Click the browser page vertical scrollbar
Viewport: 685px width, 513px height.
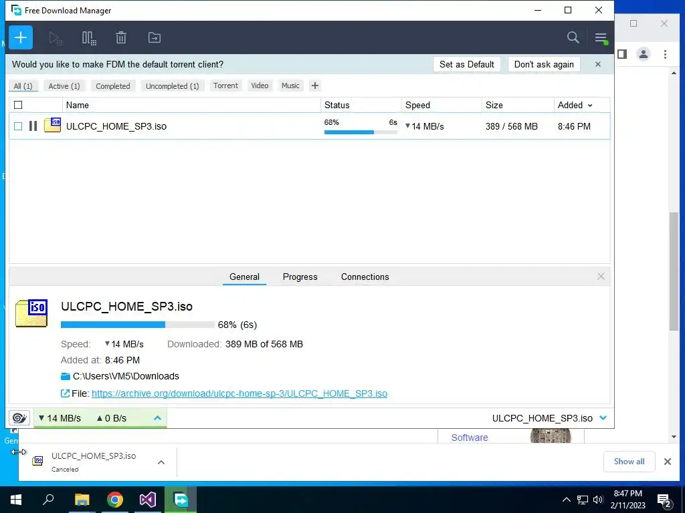(x=673, y=271)
